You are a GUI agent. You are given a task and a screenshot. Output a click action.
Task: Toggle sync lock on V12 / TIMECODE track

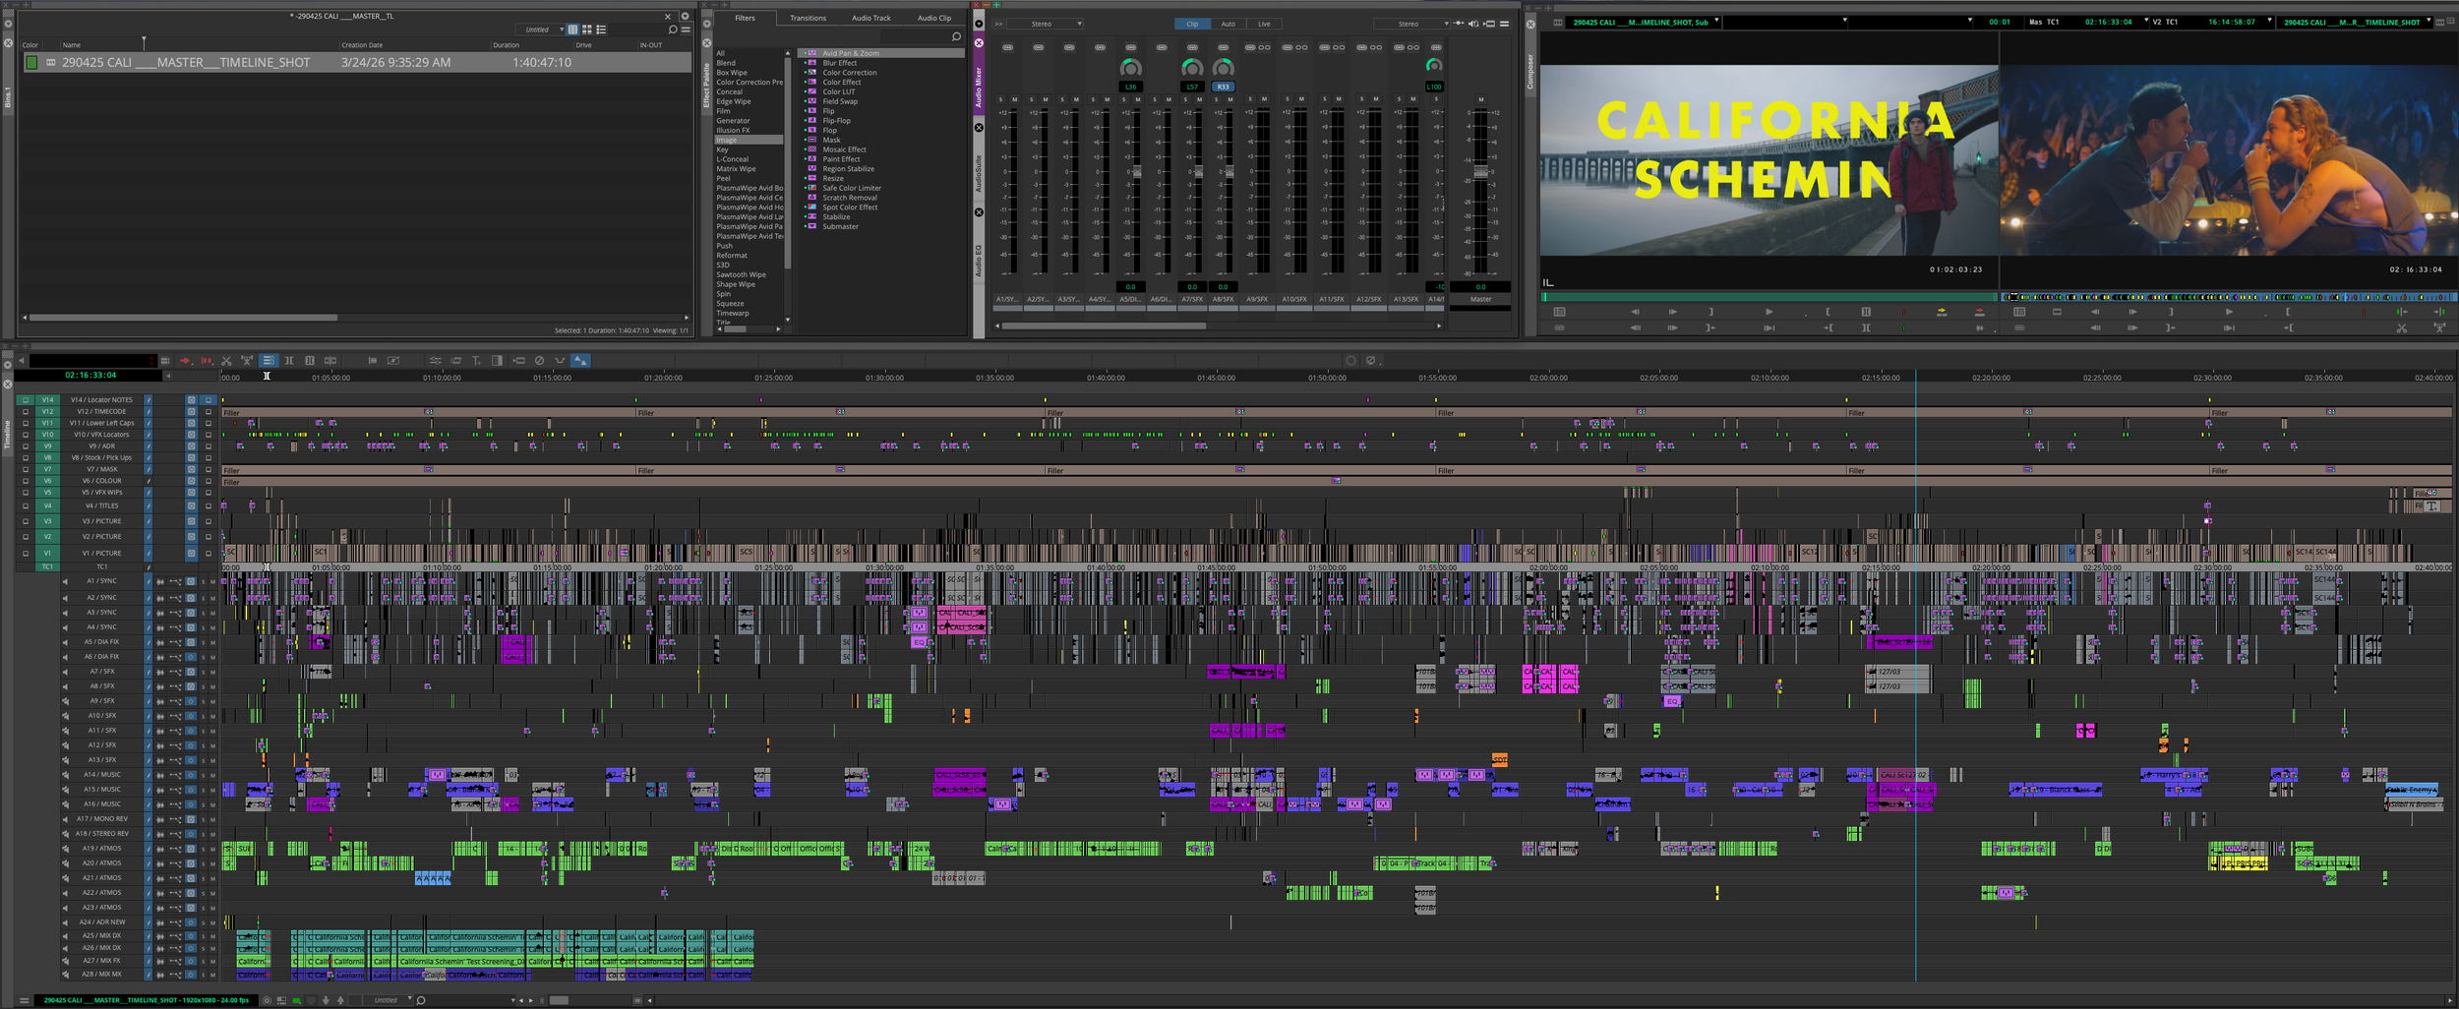(149, 411)
